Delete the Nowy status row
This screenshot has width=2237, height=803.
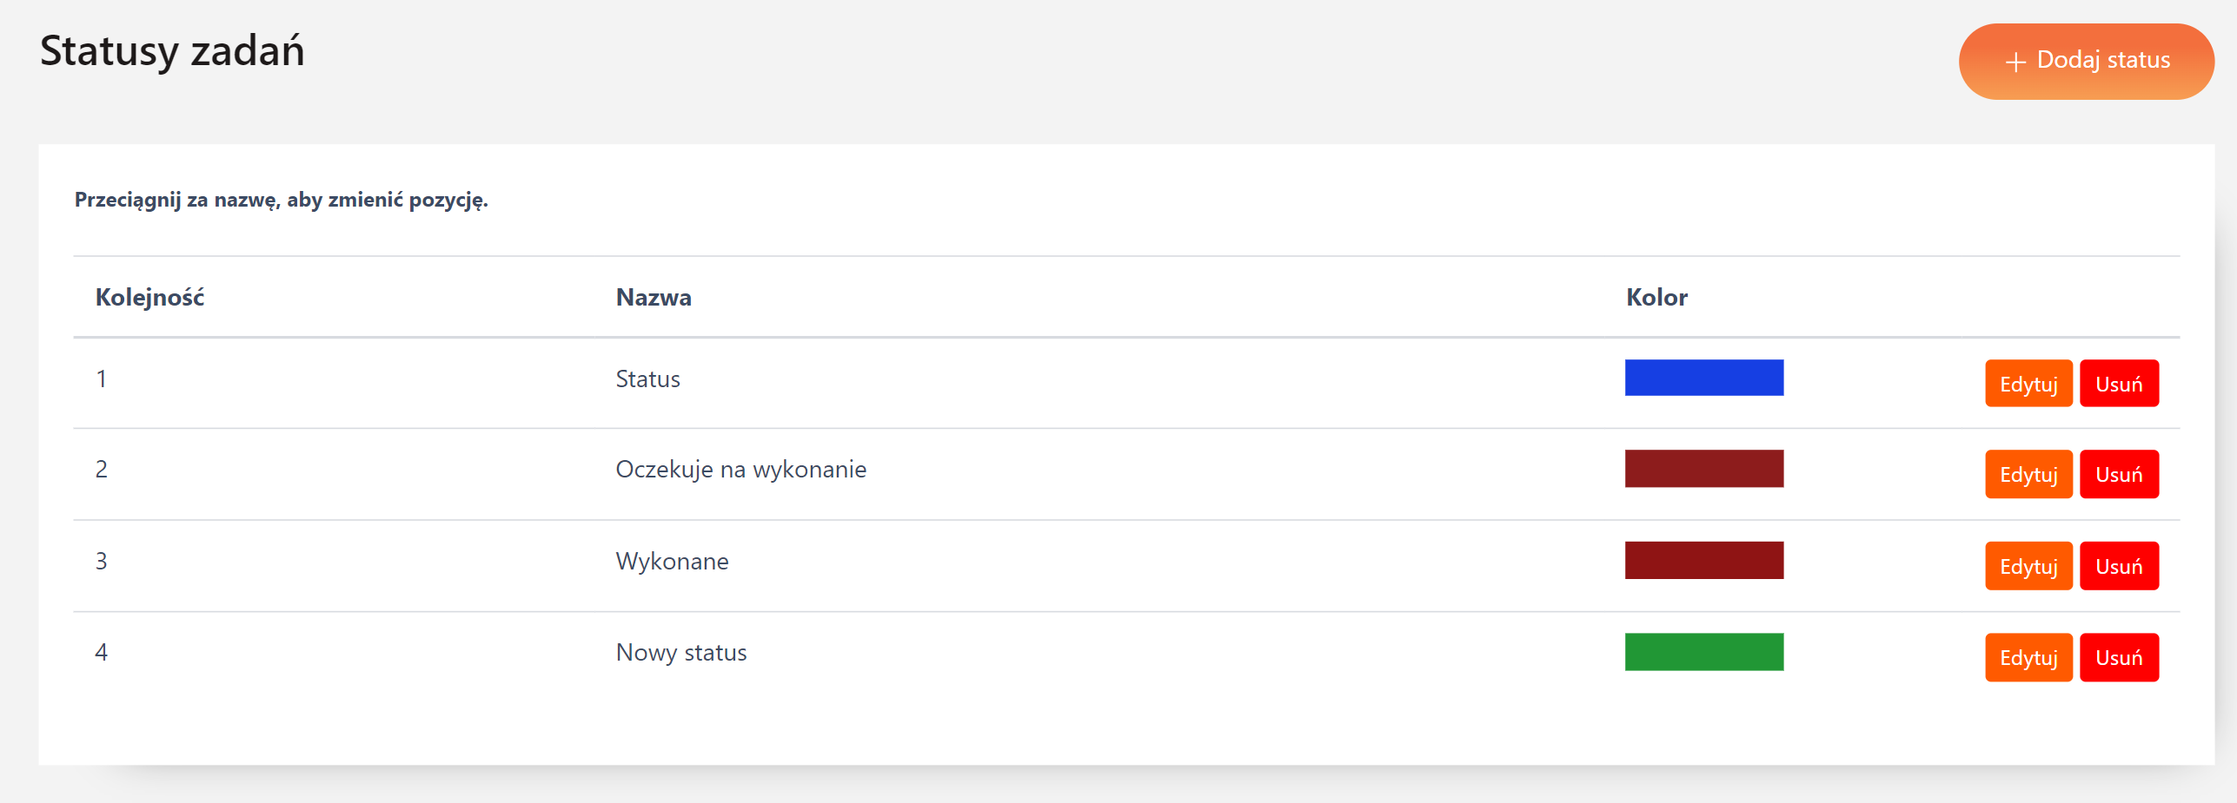[x=2119, y=657]
